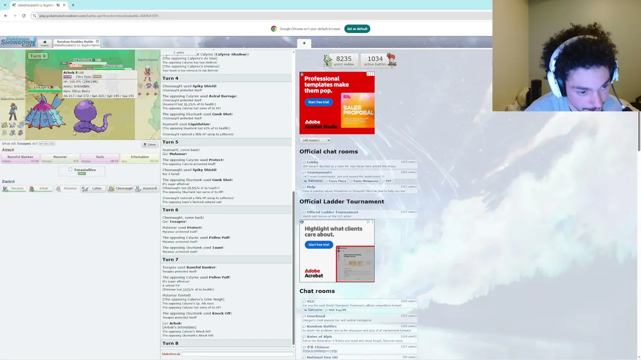Enable the Terastallize checkbox

tap(71, 169)
